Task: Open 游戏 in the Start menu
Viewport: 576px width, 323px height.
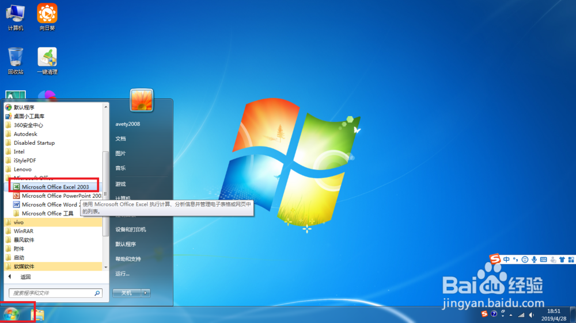Action: pos(120,184)
